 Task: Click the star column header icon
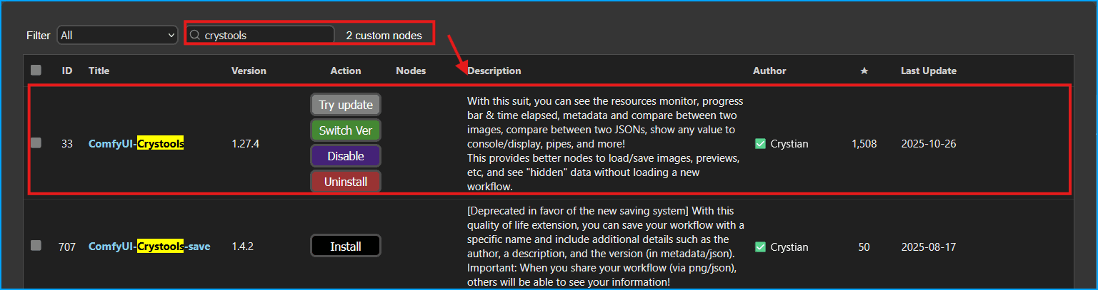click(864, 71)
